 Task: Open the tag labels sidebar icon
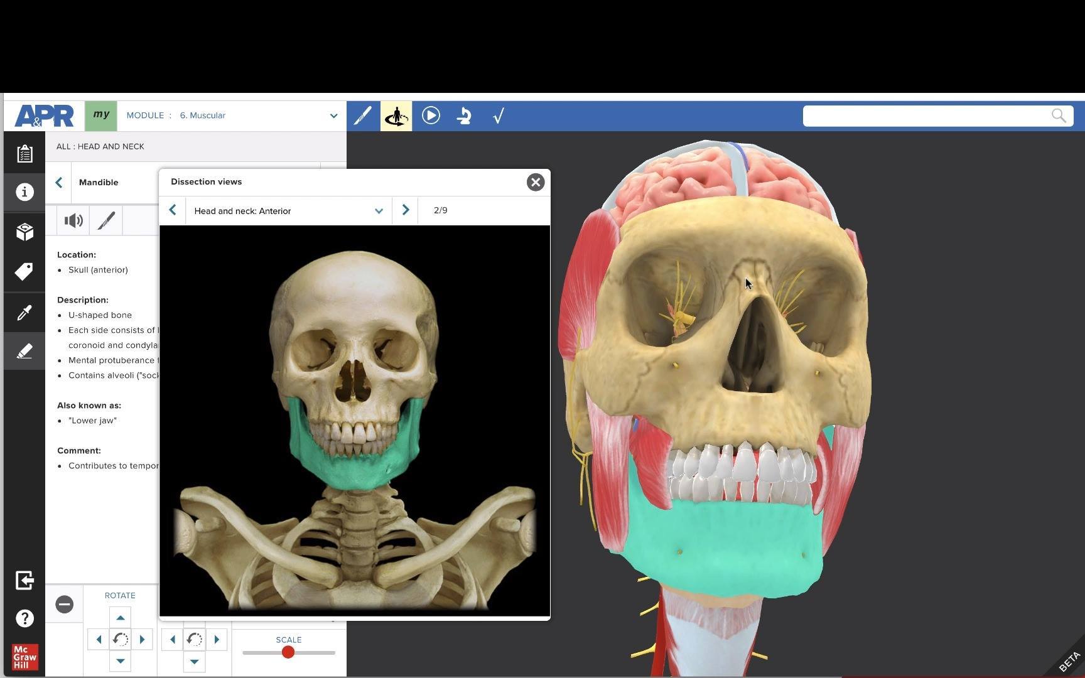click(x=24, y=272)
